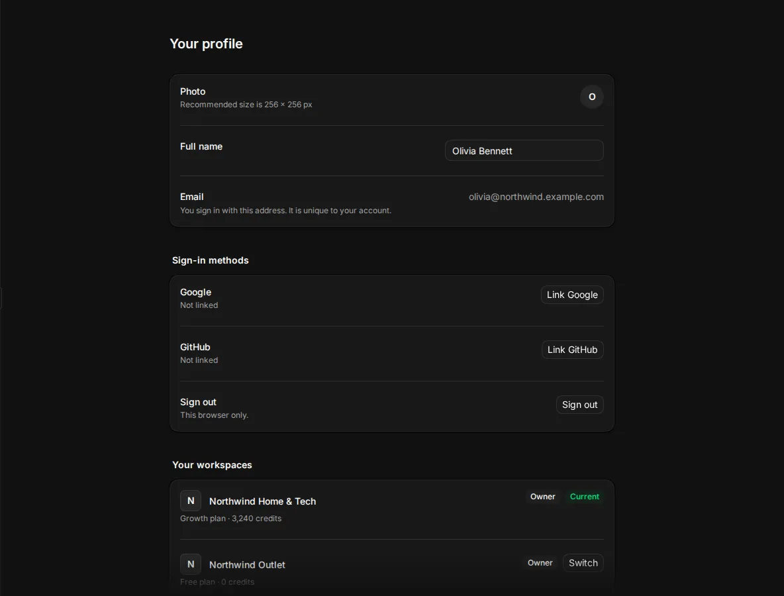784x596 pixels.
Task: Click the Link Google button
Action: click(x=572, y=295)
